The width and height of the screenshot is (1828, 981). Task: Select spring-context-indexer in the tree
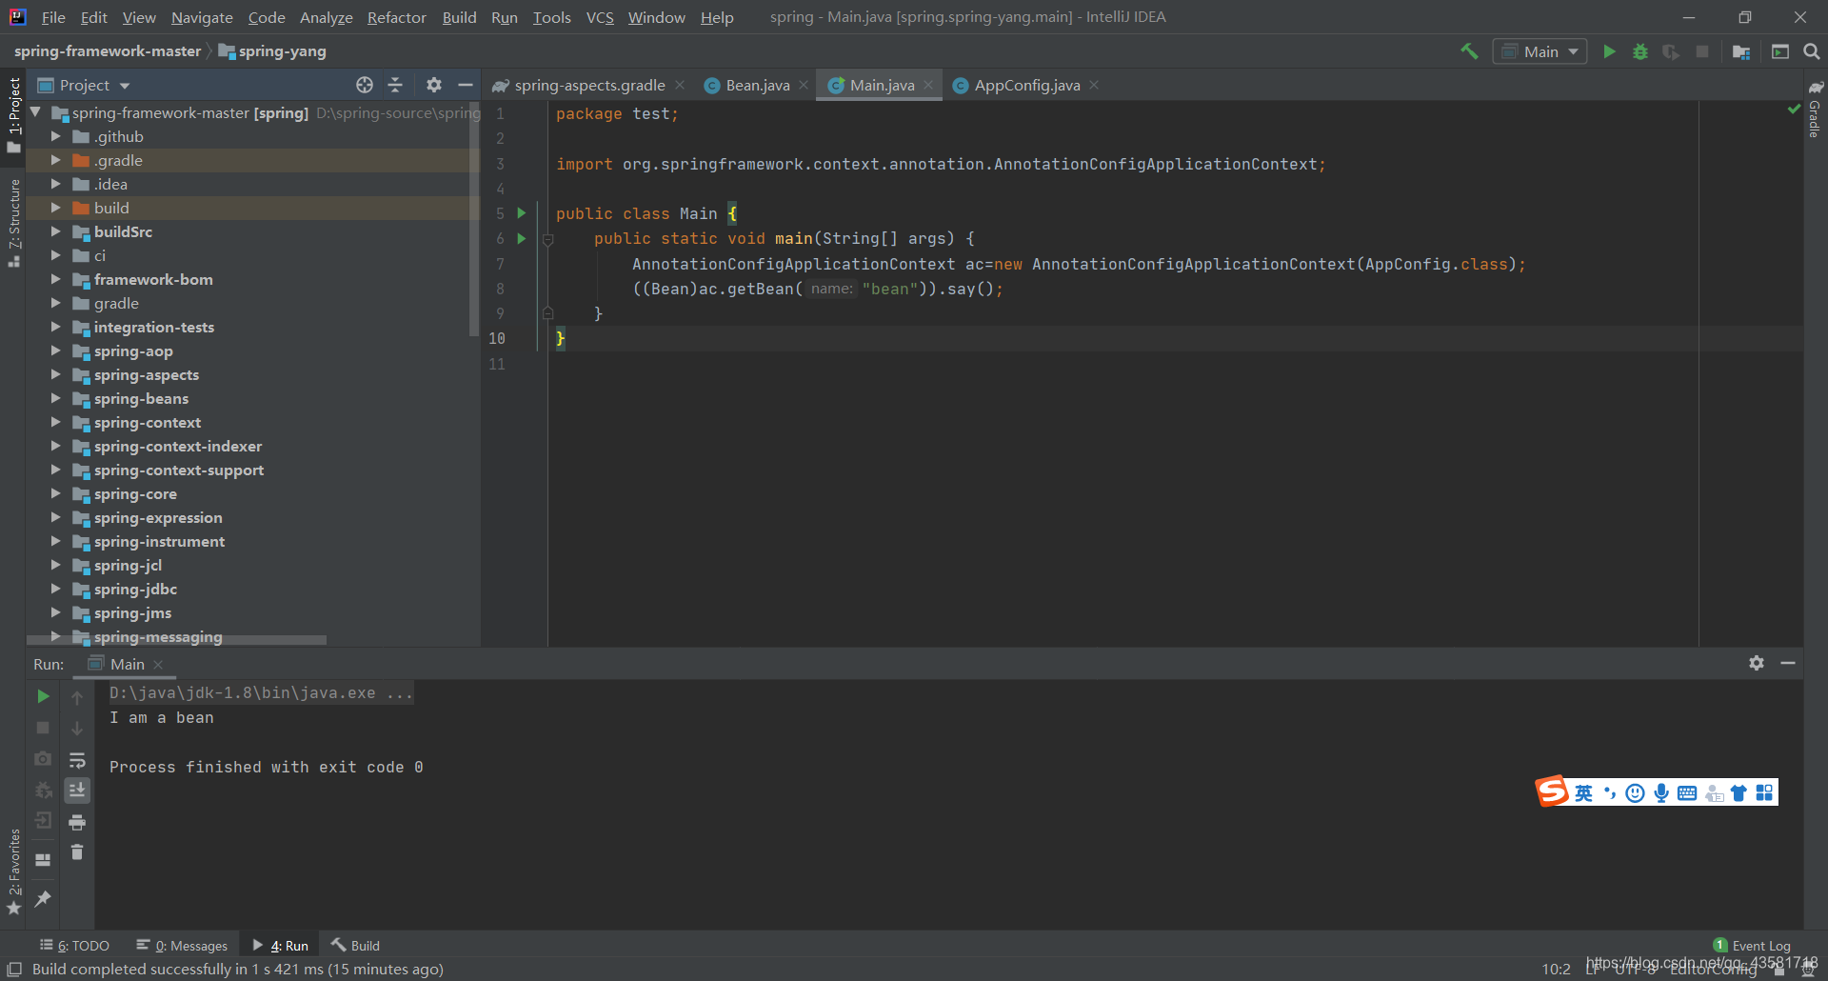coord(178,446)
